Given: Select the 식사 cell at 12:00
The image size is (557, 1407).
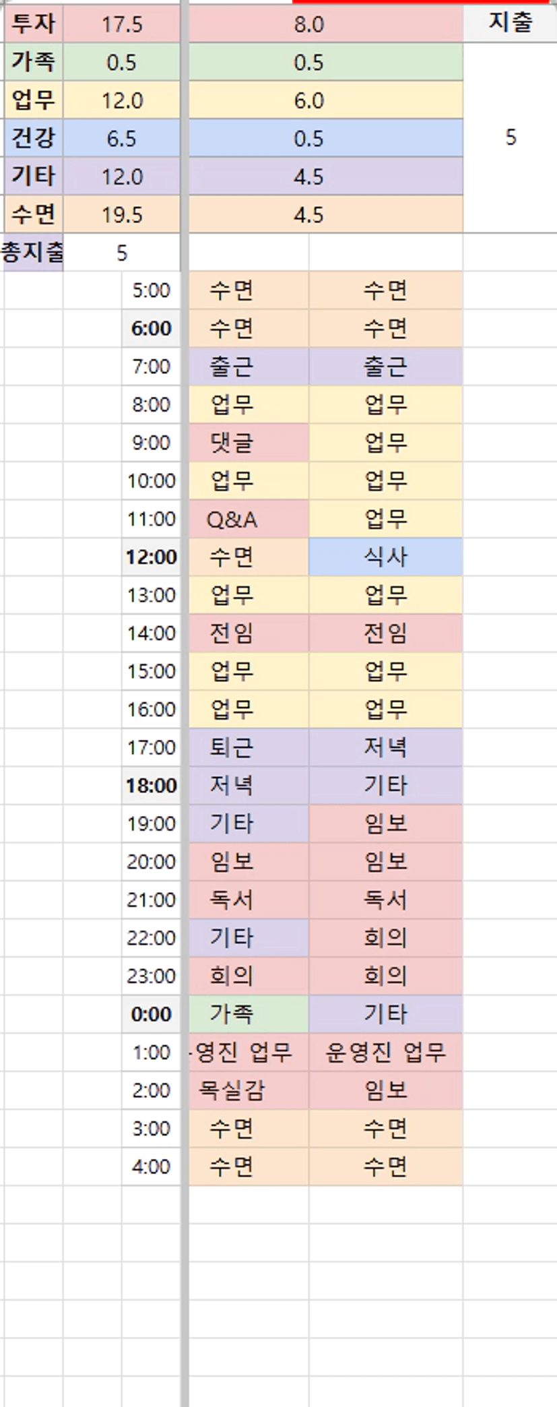Looking at the screenshot, I should tap(385, 557).
